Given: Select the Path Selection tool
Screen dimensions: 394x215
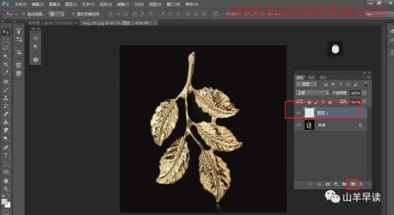Looking at the screenshot, I should pos(6,164).
